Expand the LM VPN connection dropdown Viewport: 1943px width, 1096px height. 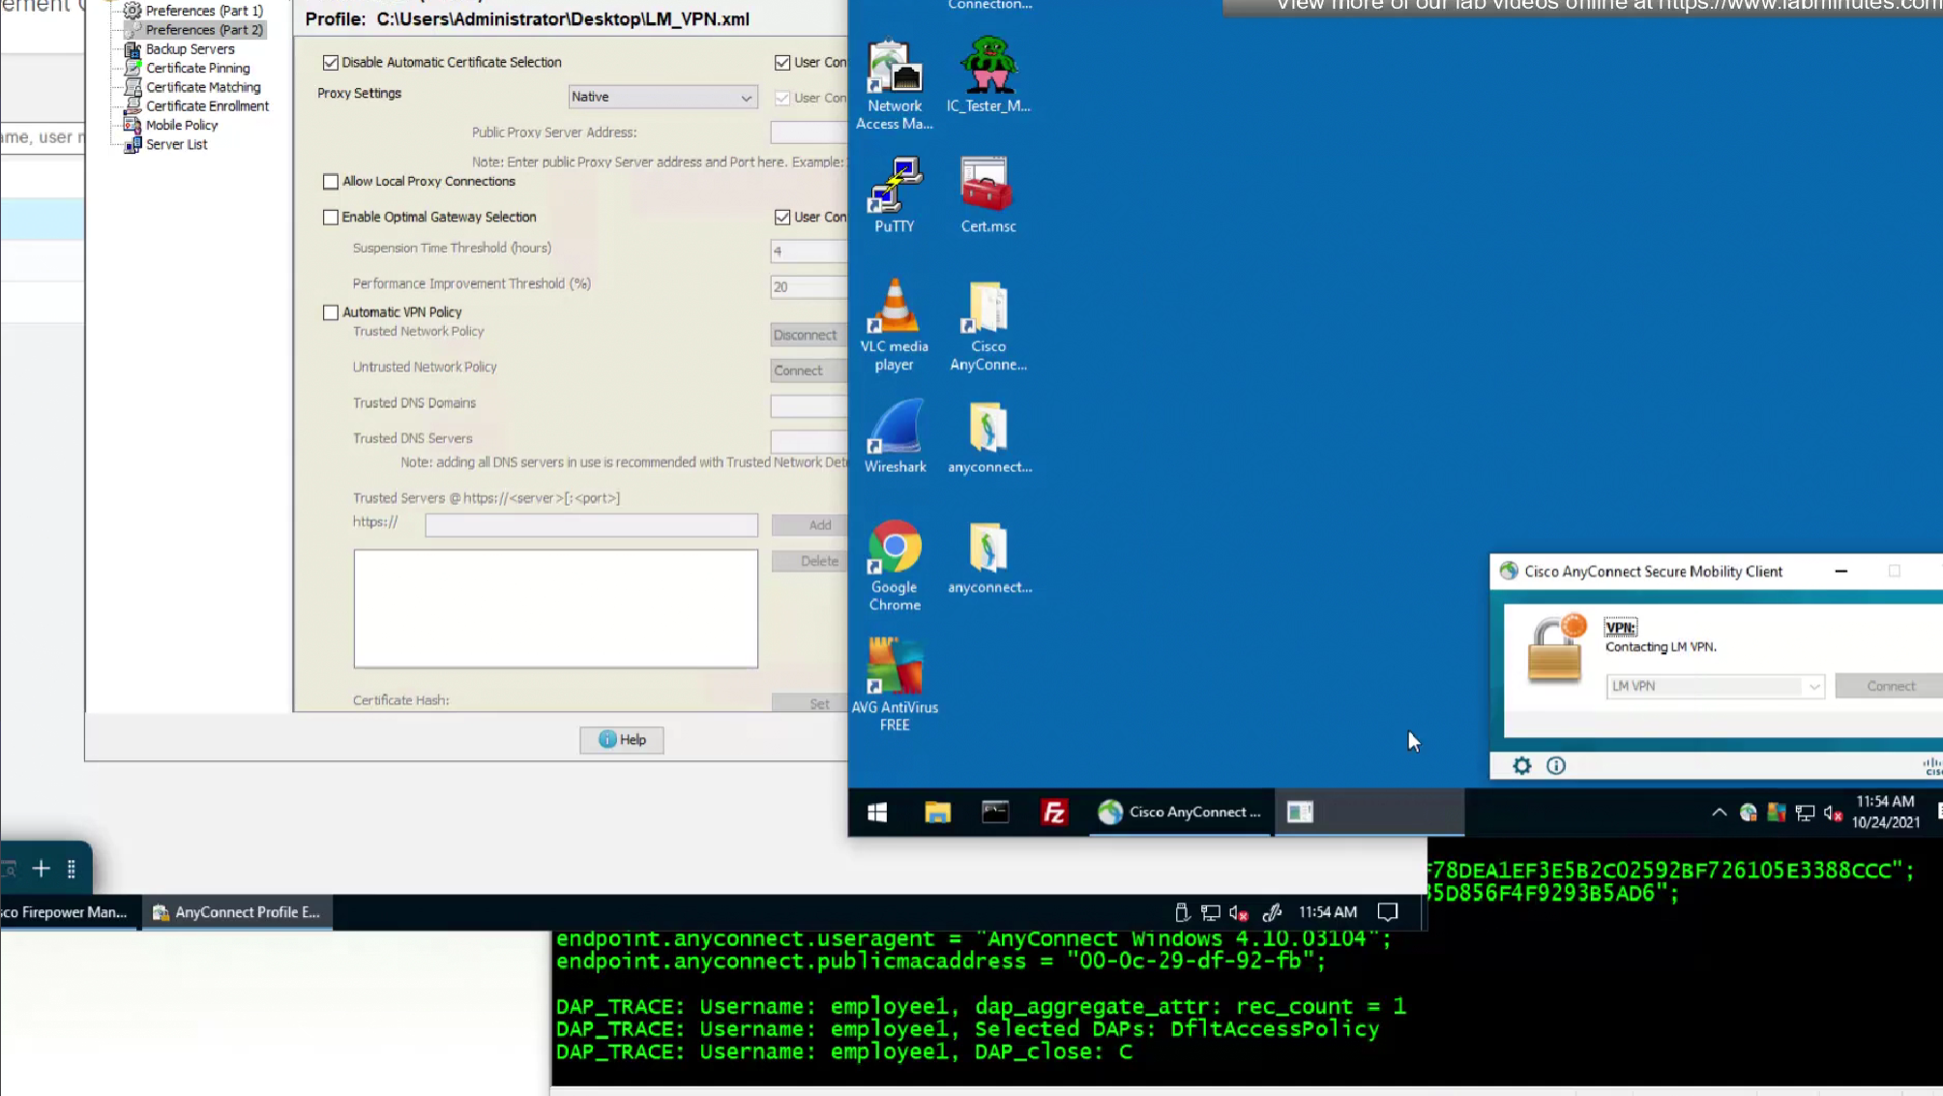click(x=1812, y=687)
